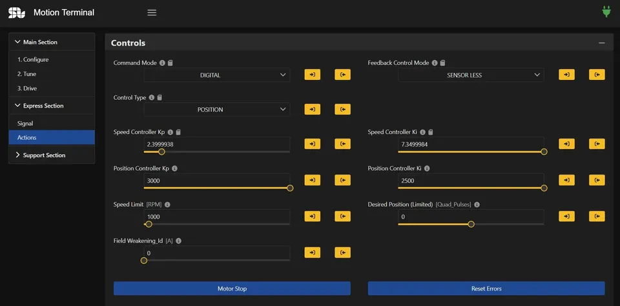Click the green plug connection icon
Screen dimensions: 620x306
tap(606, 12)
